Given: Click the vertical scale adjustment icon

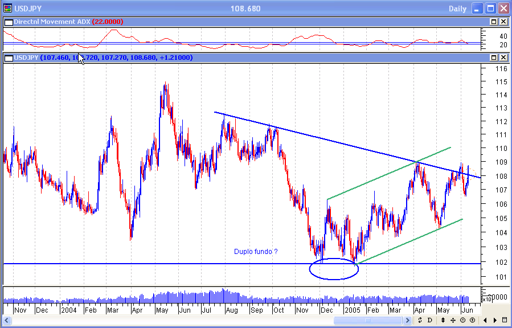Looking at the screenshot, I should (x=443, y=321).
